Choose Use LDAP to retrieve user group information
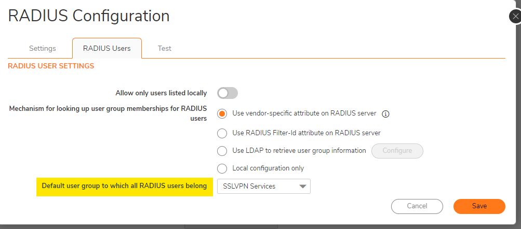The image size is (521, 229). tap(222, 151)
